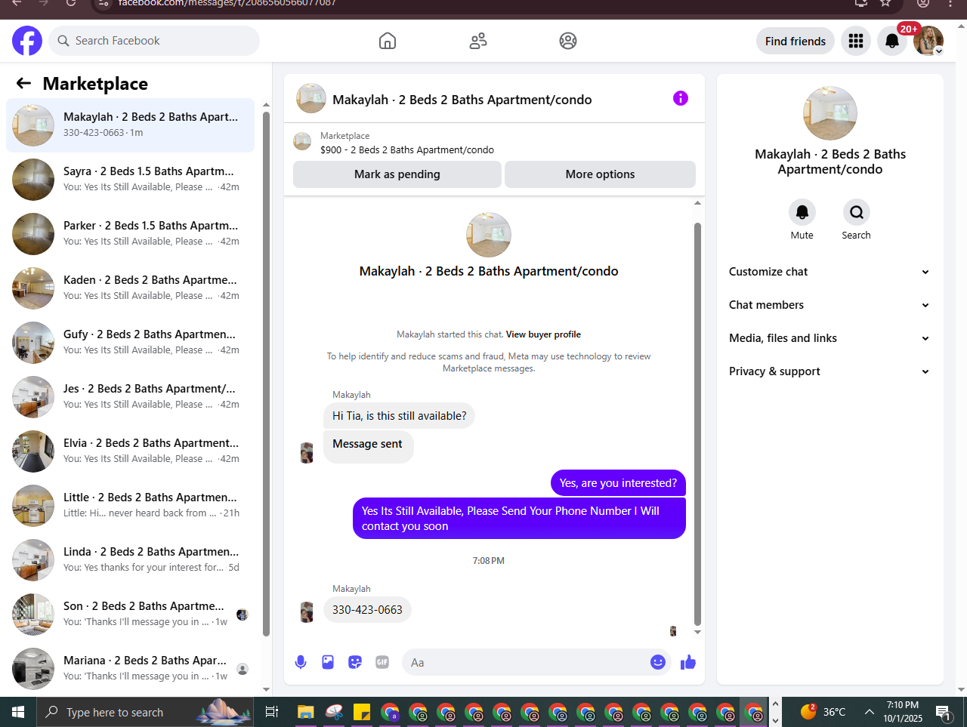Click the phone number message 330-423-0663

tap(367, 610)
